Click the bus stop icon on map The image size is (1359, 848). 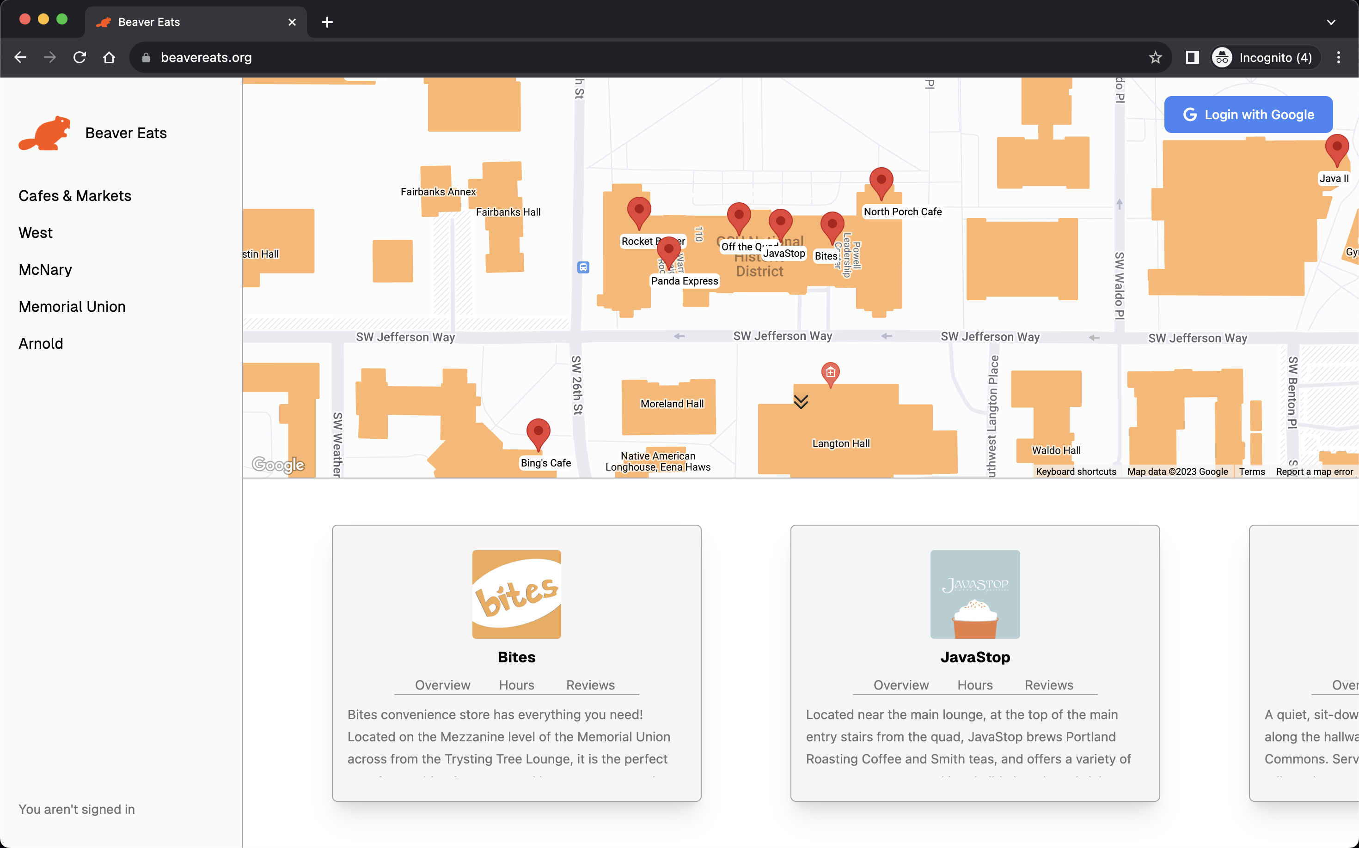pyautogui.click(x=583, y=267)
